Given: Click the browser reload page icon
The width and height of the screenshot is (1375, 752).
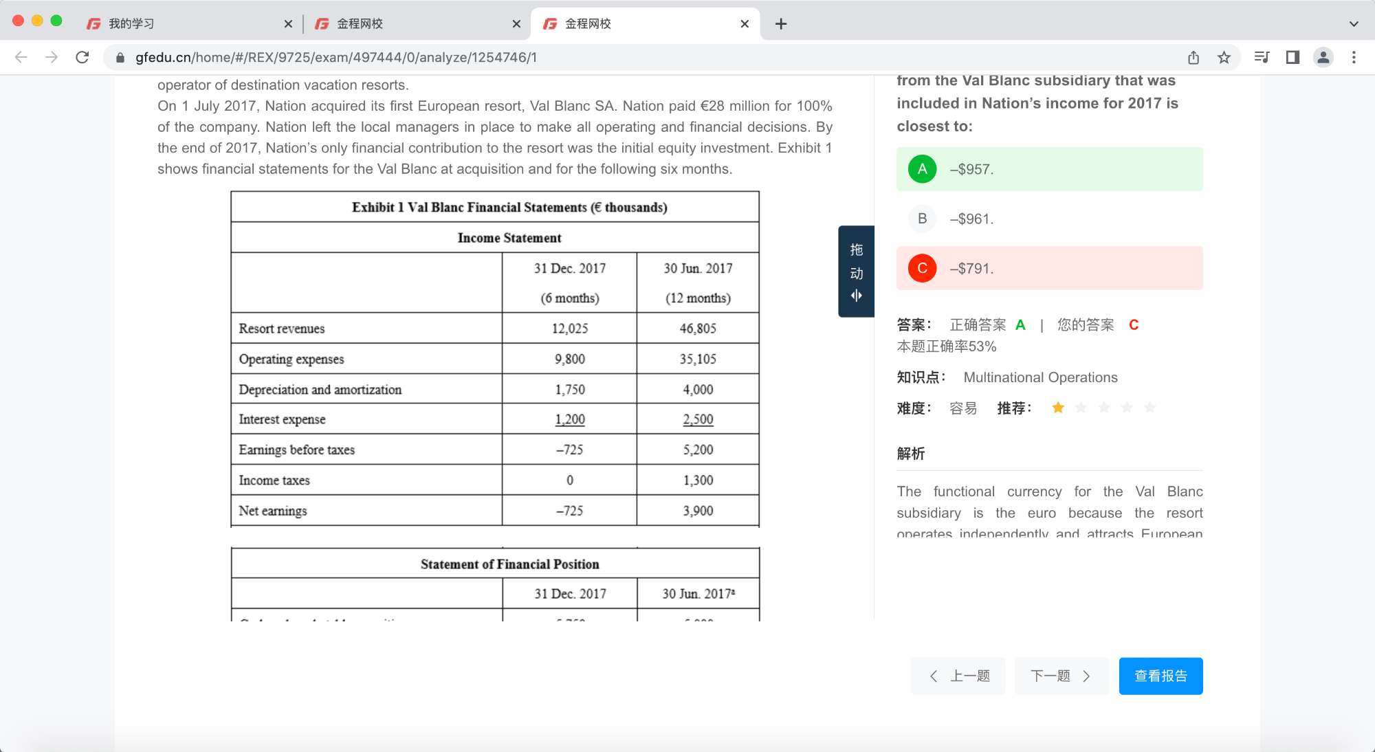Looking at the screenshot, I should [82, 57].
